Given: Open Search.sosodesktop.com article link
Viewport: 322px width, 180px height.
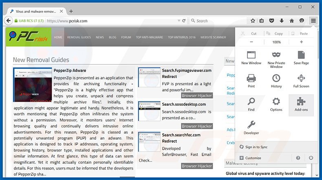Looking at the screenshot, I should click(x=184, y=104).
